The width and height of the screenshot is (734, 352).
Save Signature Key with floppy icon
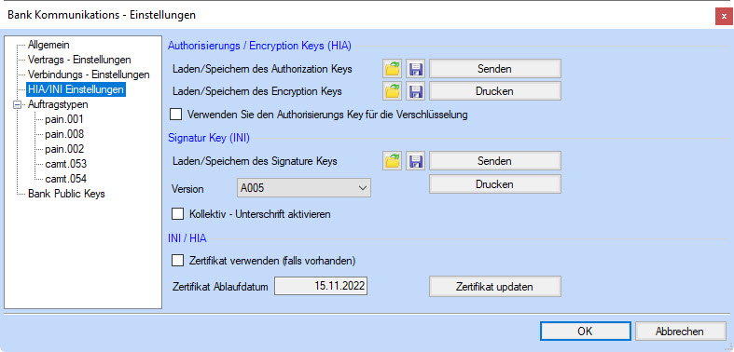(x=415, y=161)
